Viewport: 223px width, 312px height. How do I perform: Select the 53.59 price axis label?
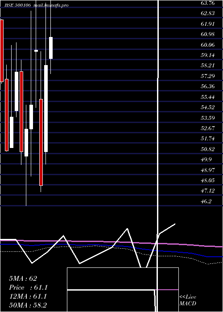click(x=208, y=118)
